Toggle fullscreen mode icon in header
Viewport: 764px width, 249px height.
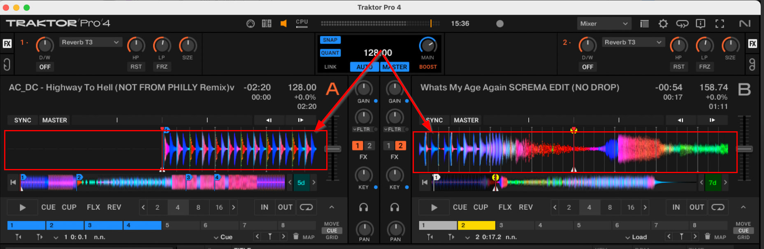click(x=719, y=24)
